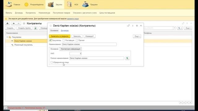198x111 pixels.
Task: Navigate forward with the right arrow
Action: [x=19, y=23]
